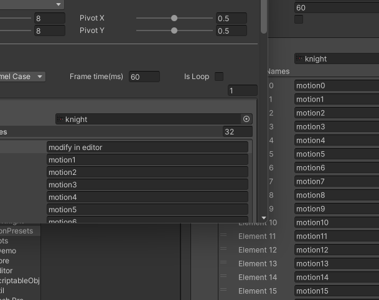Click lower field showing 8 beside Pivot Y
The width and height of the screenshot is (379, 300).
[x=50, y=31]
